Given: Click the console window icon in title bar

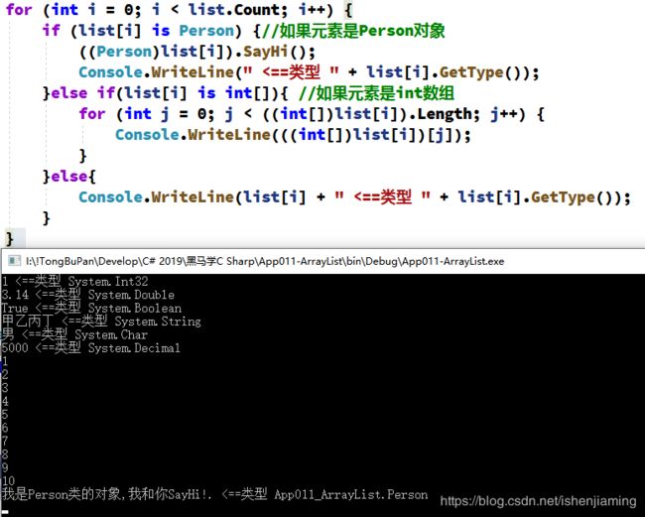Looking at the screenshot, I should pyautogui.click(x=15, y=261).
